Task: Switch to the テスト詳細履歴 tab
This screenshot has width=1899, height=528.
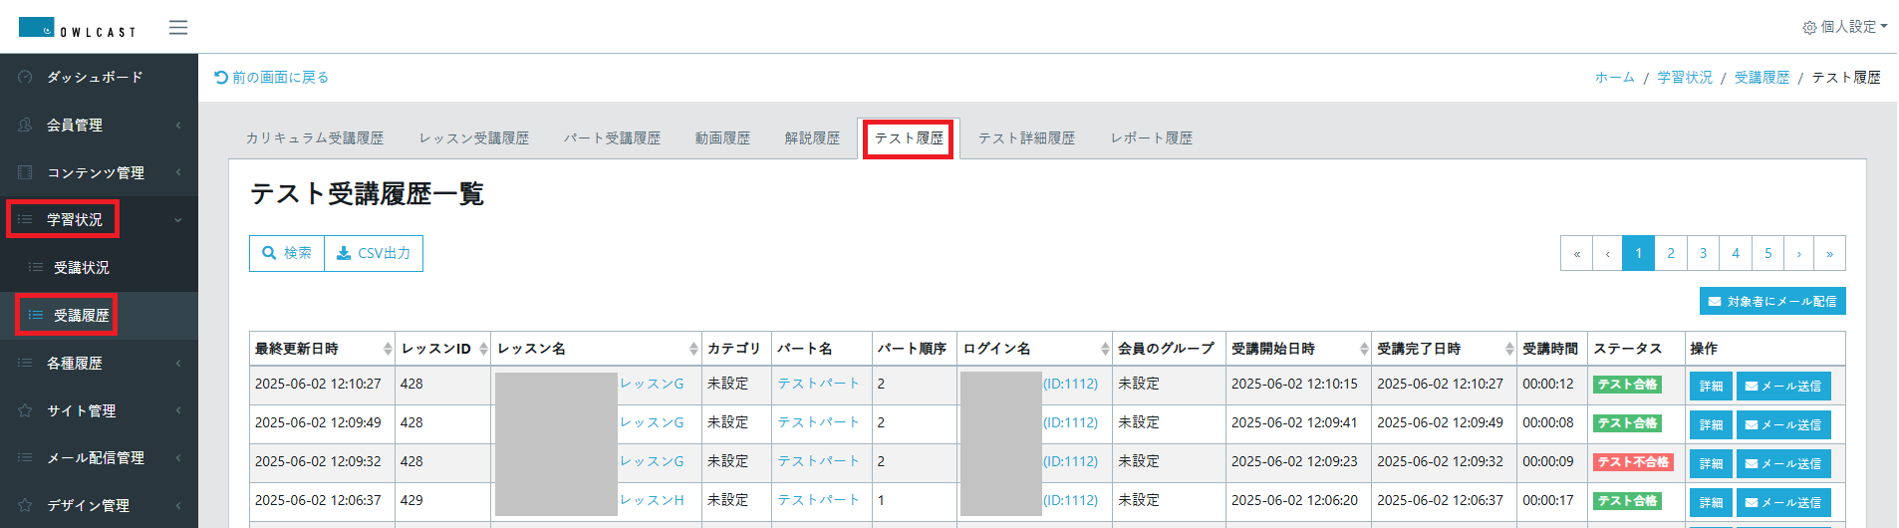Action: click(x=1026, y=138)
